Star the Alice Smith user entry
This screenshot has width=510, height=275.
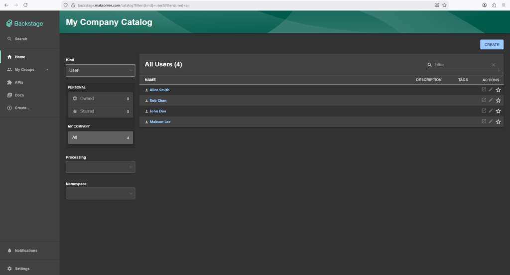tap(498, 90)
